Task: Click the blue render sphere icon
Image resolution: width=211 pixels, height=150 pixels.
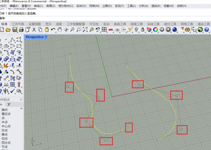Action: click(175, 30)
